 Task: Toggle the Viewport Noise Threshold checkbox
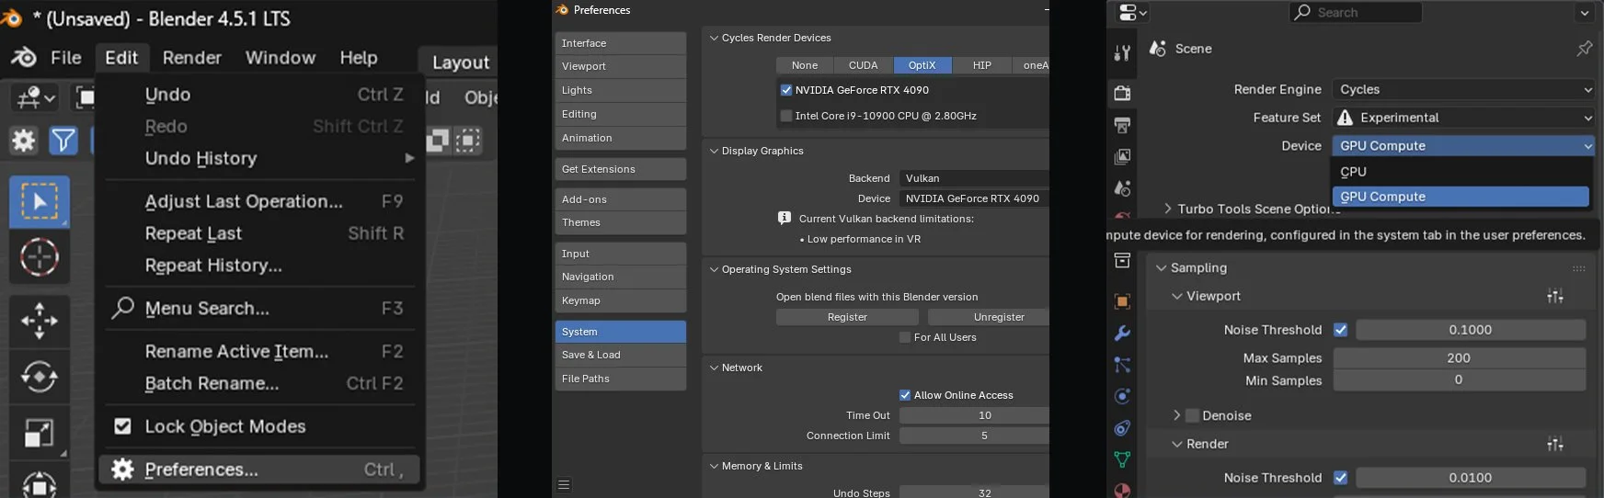click(1340, 330)
